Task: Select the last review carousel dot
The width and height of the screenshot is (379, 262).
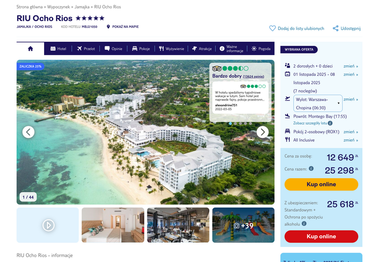Action: pyautogui.click(x=251, y=124)
